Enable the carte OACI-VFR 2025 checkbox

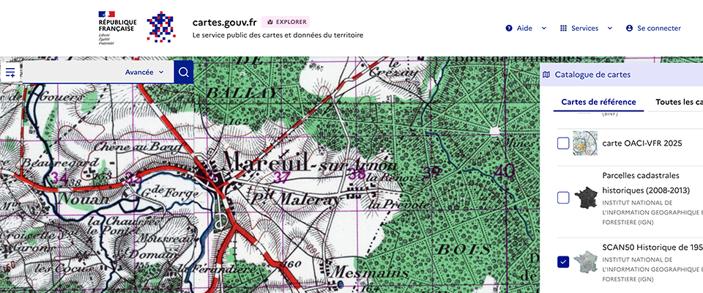coord(563,144)
